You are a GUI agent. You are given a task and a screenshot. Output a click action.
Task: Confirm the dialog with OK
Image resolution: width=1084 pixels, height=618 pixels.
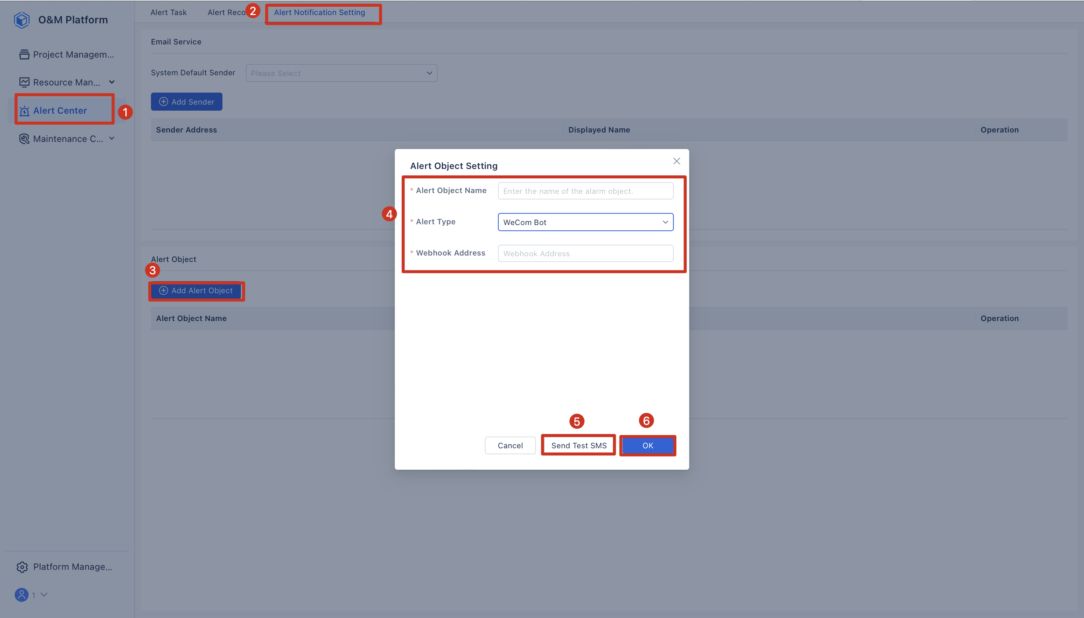coord(647,446)
